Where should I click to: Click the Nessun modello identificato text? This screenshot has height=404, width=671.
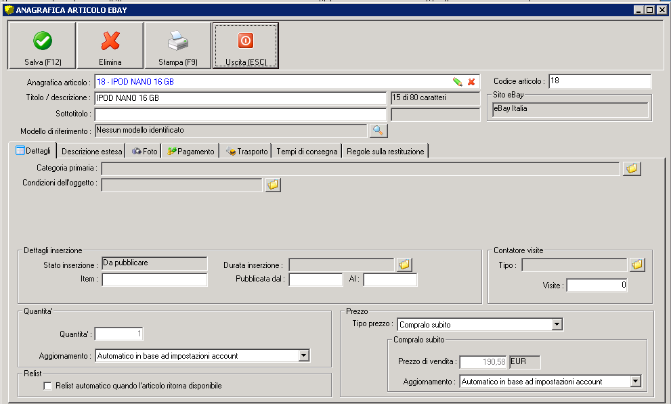pyautogui.click(x=140, y=130)
